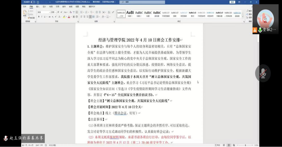Click the muted microphone button in meeting
282x147 pixels.
[263, 73]
